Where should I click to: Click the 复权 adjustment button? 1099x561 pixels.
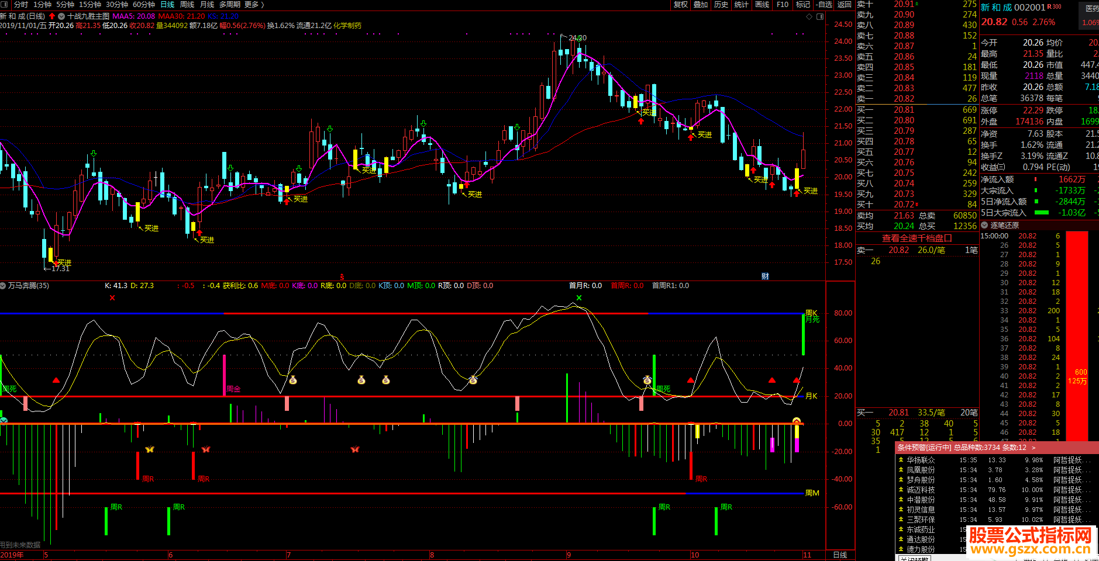pos(681,5)
